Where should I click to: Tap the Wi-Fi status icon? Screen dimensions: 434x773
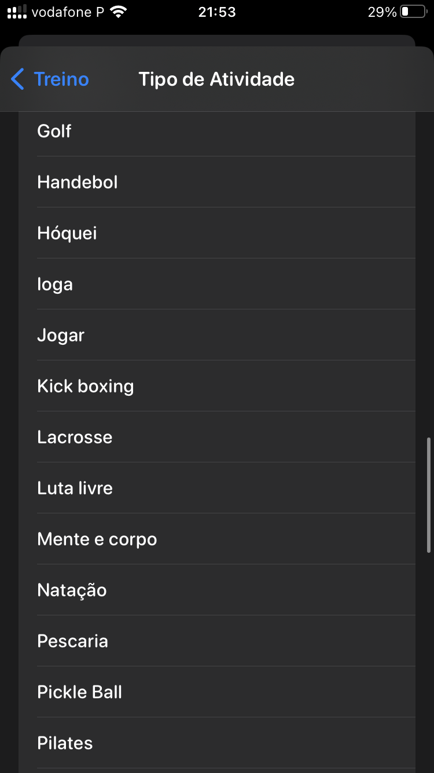(119, 12)
